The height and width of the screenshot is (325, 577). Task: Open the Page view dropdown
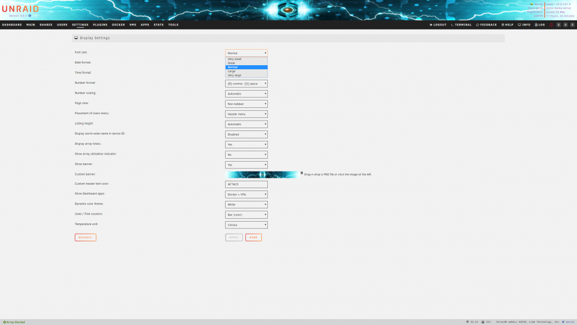coord(246,104)
